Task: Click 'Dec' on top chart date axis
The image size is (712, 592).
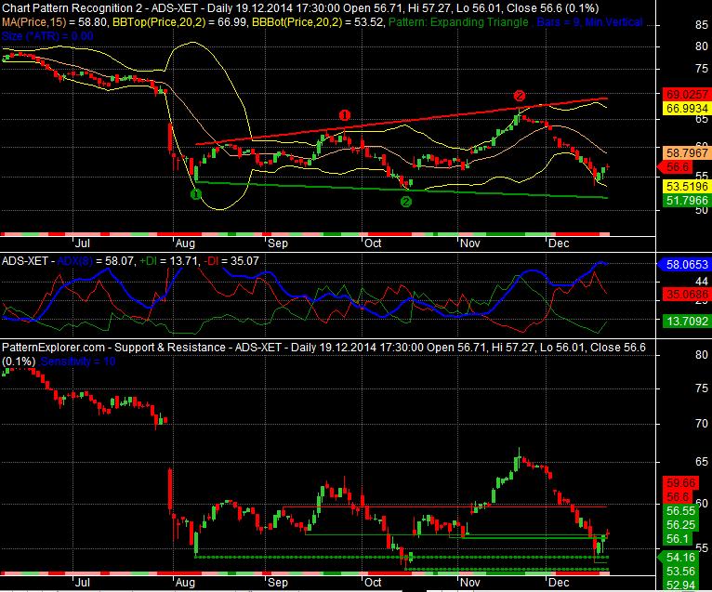Action: click(x=559, y=243)
